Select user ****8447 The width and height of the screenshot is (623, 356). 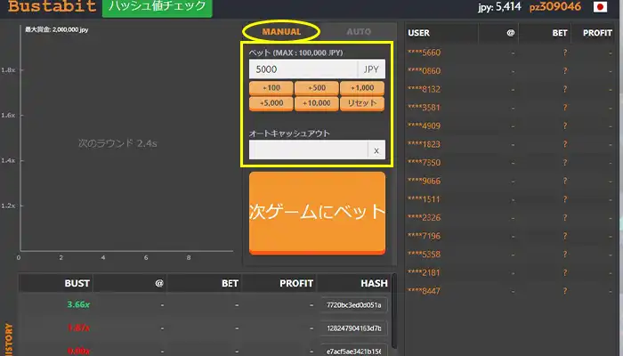(424, 291)
